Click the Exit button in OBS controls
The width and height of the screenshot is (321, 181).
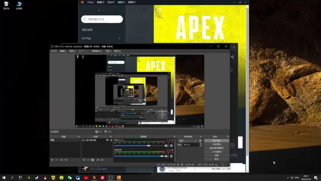(217, 159)
